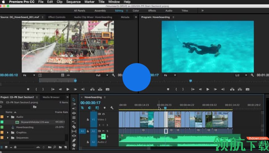Collapse the Audio bin
This screenshot has height=153, width=269.
coord(8,117)
